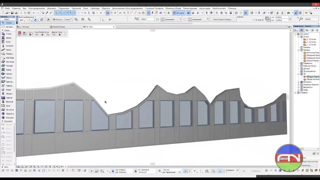Open the first Алюминий material dropdown
The height and width of the screenshot is (180, 320).
point(171,19)
